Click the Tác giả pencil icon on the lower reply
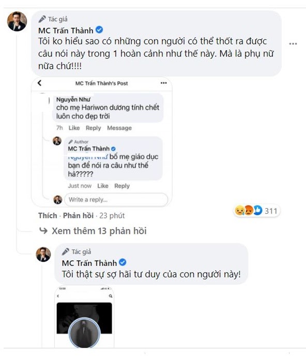 click(66, 251)
